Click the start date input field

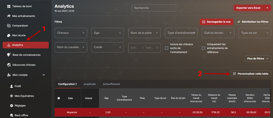pyautogui.click(x=135, y=48)
